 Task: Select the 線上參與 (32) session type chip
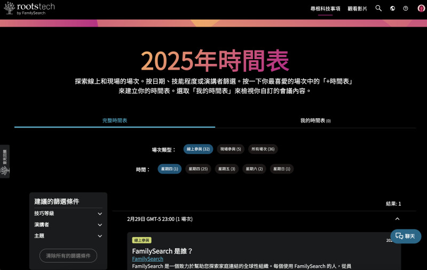(198, 149)
